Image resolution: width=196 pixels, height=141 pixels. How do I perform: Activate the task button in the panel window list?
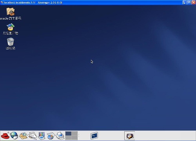[129, 136]
